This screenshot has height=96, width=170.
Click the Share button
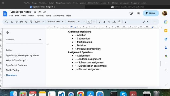(x=151, y=13)
